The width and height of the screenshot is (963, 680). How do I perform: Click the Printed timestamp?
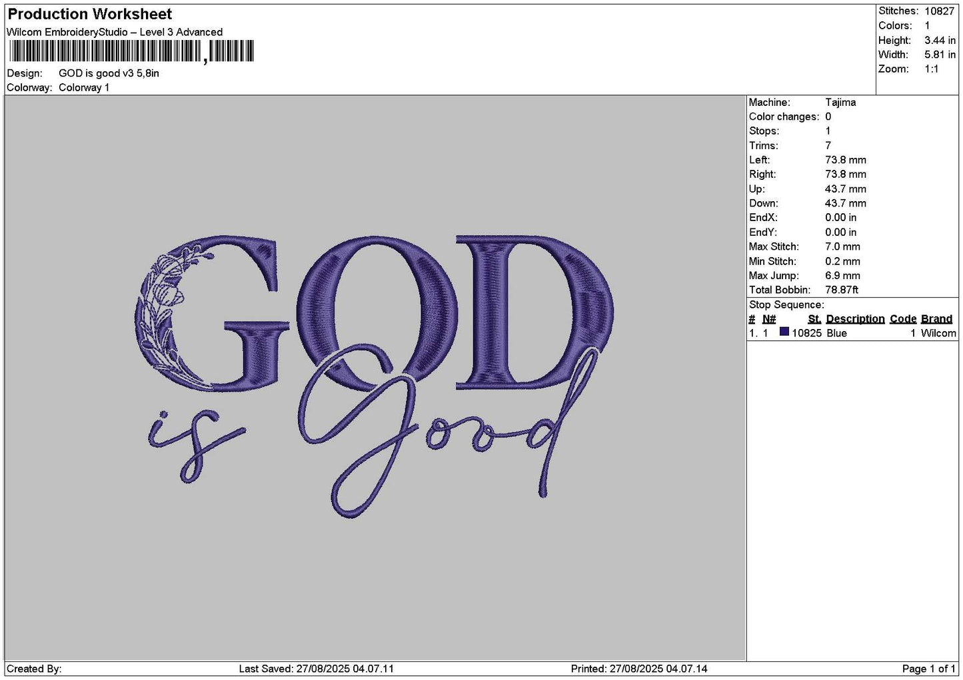coord(639,669)
